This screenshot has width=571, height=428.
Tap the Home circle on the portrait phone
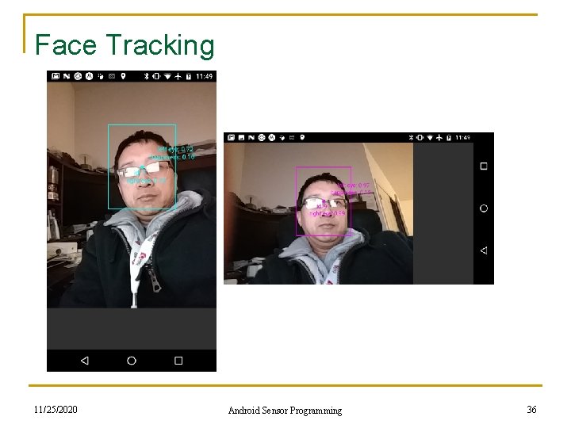pyautogui.click(x=132, y=361)
